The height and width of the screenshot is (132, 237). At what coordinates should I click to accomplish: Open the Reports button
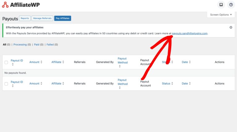tap(25, 18)
